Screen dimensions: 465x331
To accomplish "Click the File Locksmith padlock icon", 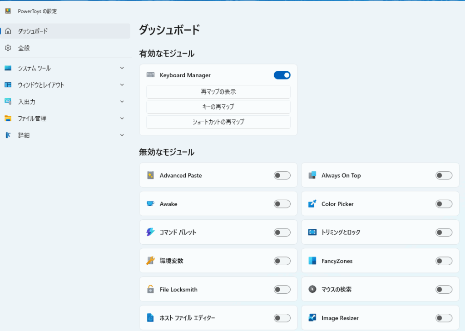I will pyautogui.click(x=150, y=289).
